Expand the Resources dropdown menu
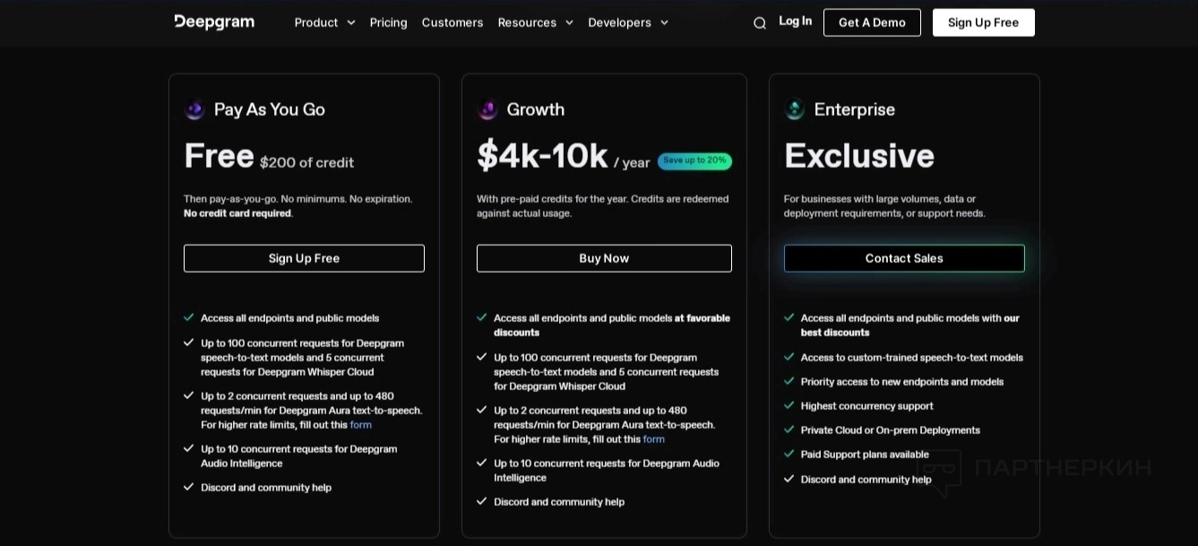Screen dimensions: 1198x546 tap(535, 22)
